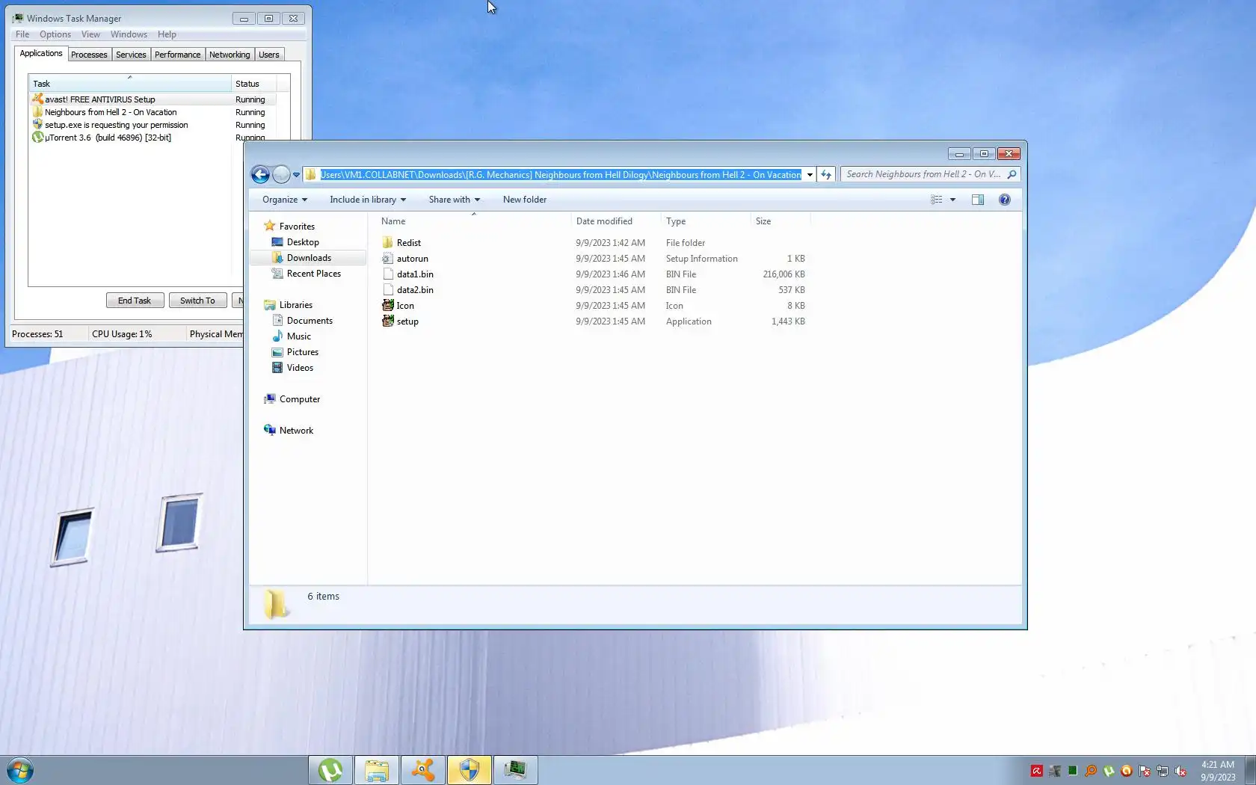Switch to the Processes tab
This screenshot has height=785, width=1256.
coord(89,55)
